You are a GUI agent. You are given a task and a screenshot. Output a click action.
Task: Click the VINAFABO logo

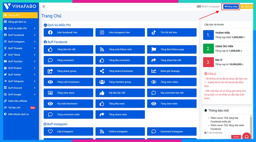click(20, 6)
